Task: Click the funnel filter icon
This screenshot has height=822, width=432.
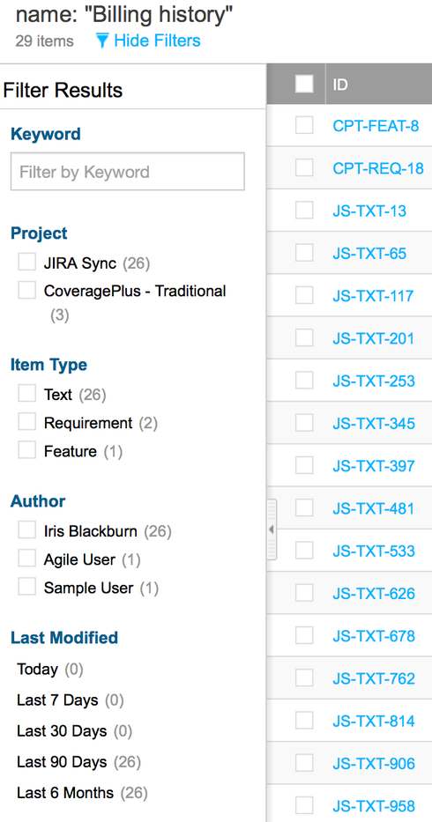Action: tap(102, 41)
